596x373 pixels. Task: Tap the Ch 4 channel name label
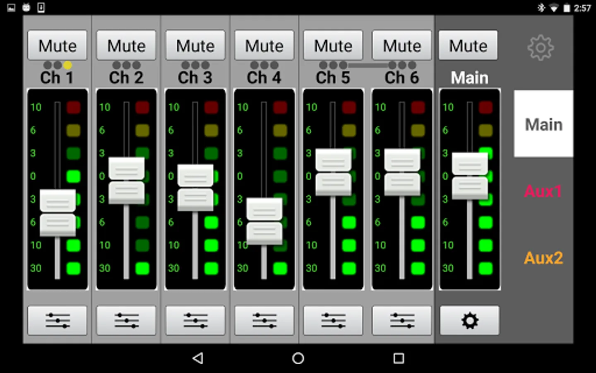264,78
